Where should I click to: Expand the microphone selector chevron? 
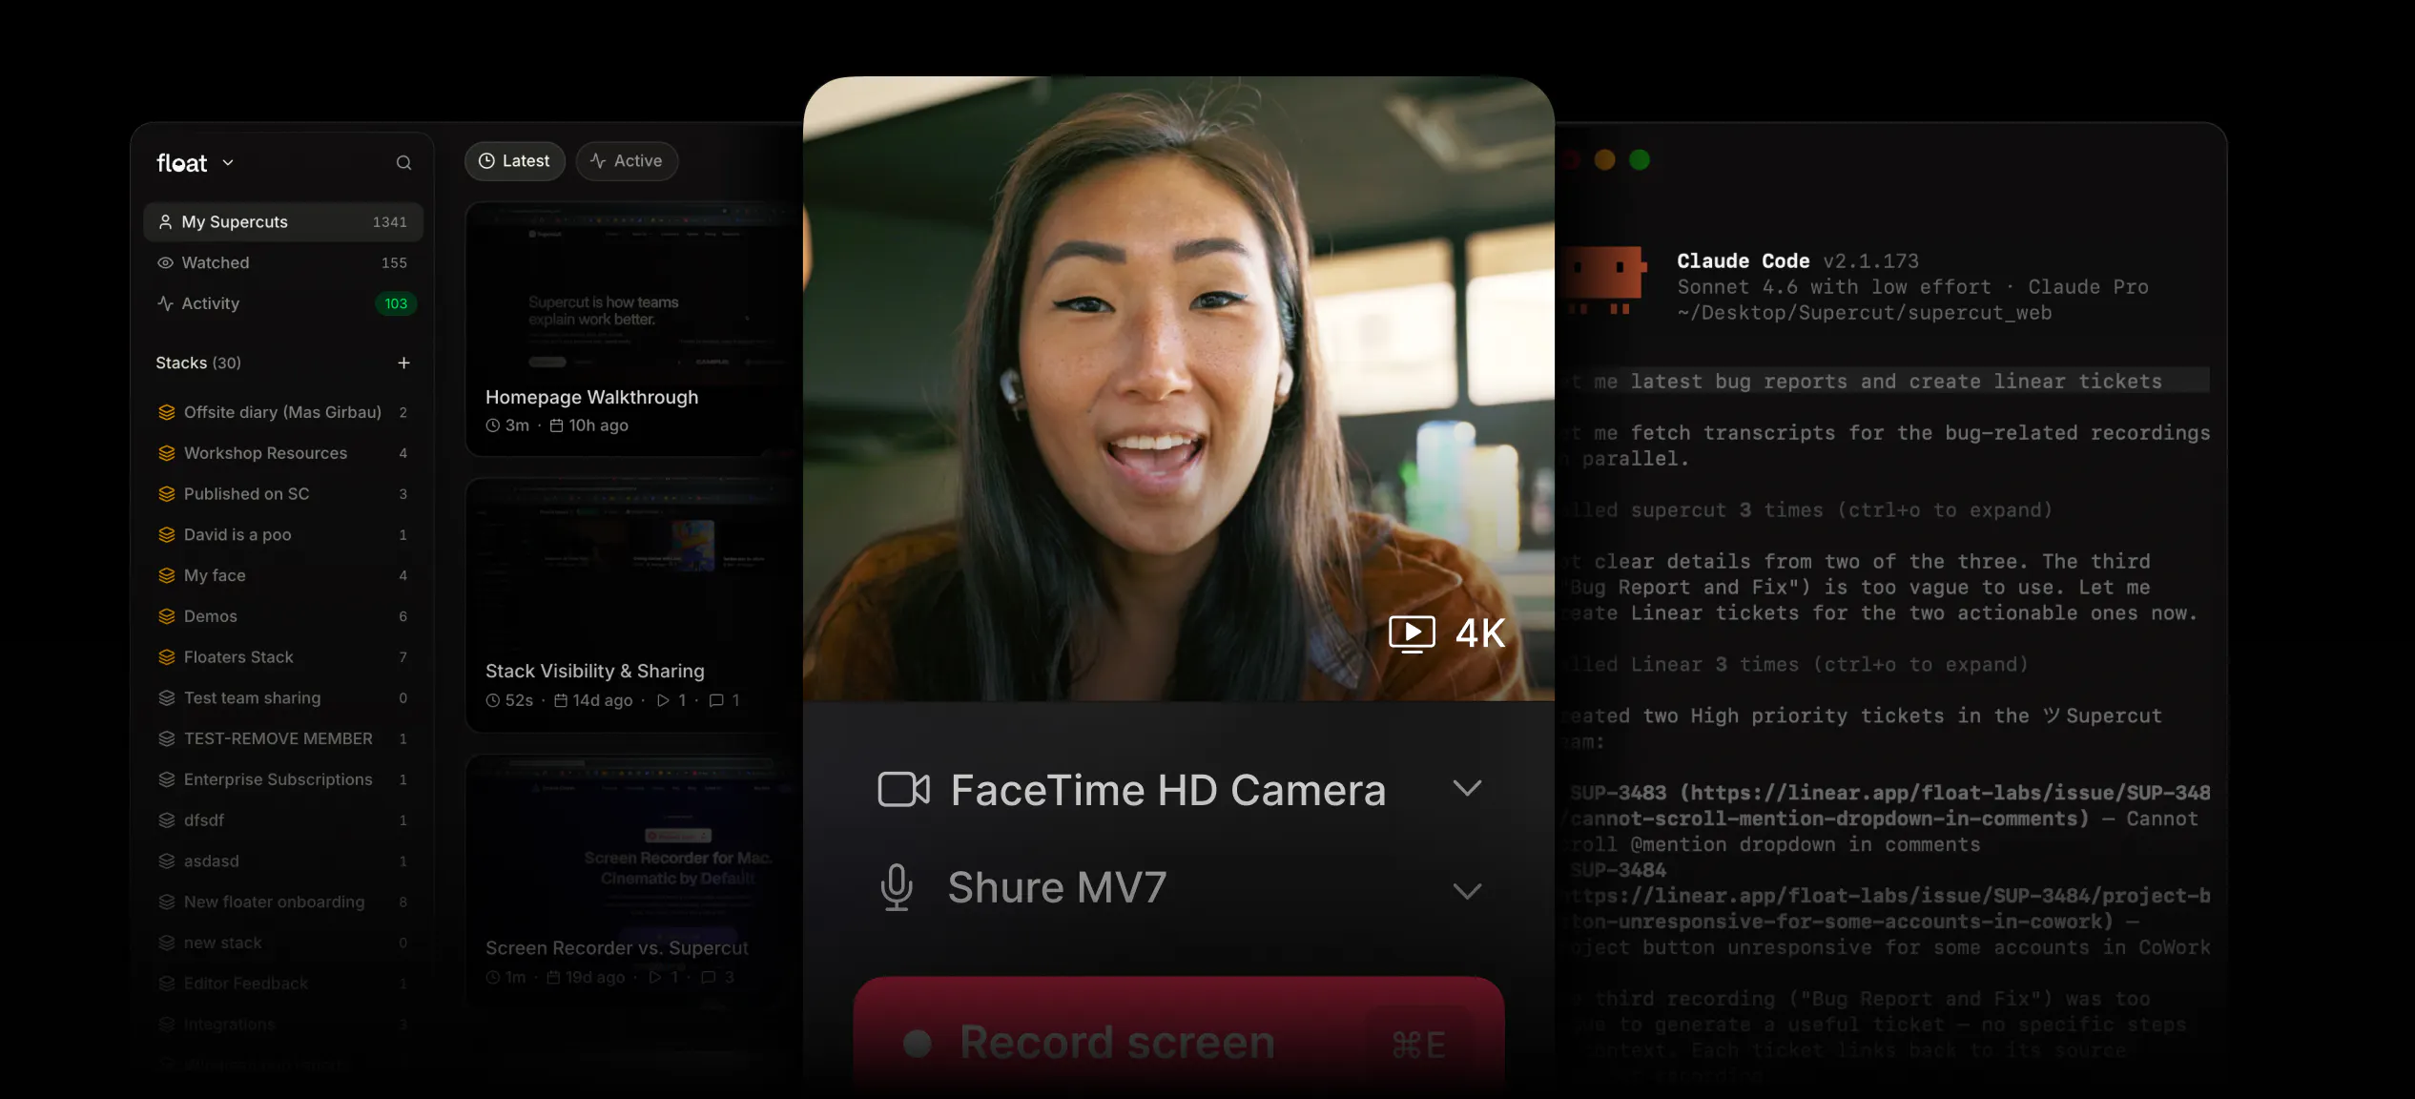tap(1467, 891)
